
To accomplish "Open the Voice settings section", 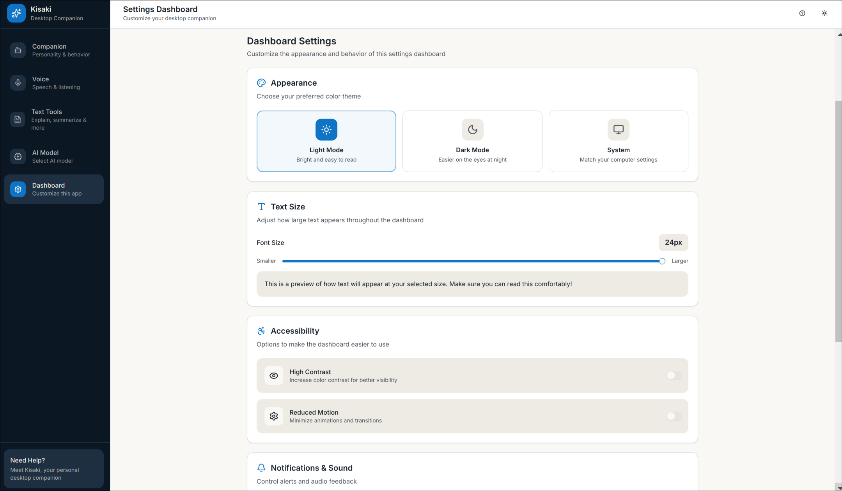I will (x=54, y=83).
